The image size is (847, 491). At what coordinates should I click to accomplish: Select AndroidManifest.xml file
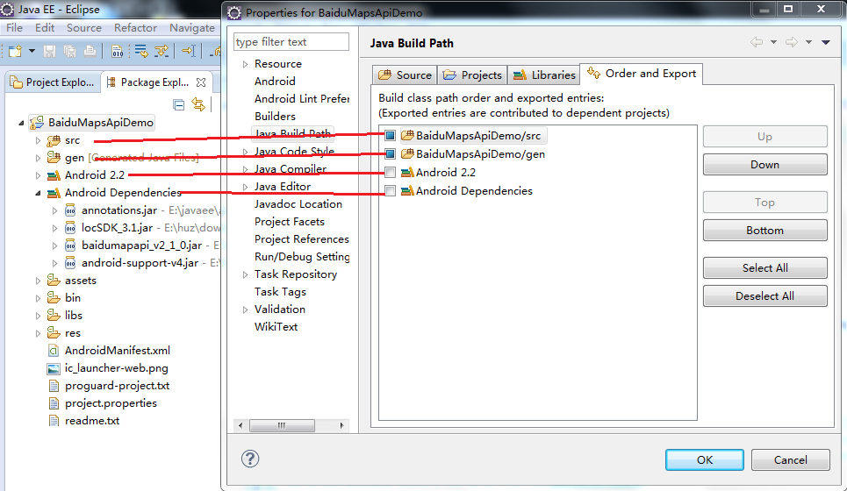(118, 351)
